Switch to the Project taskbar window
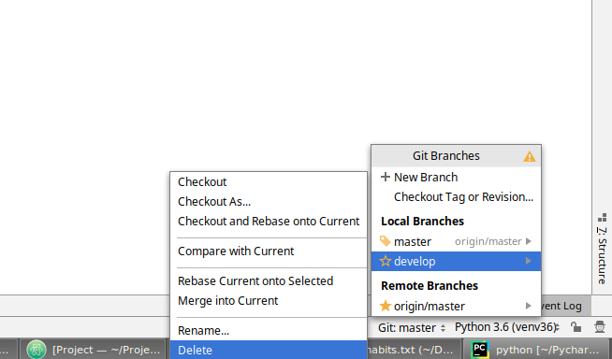 95,350
